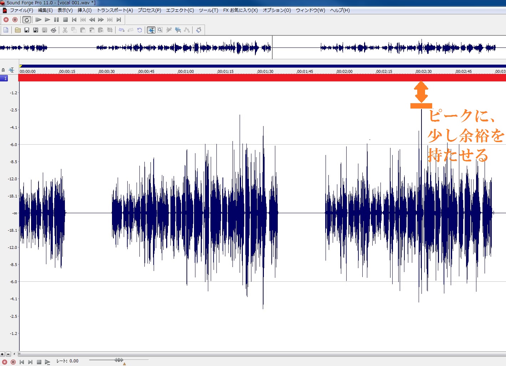Open a file with the folder icon
The image size is (506, 366).
pos(17,30)
